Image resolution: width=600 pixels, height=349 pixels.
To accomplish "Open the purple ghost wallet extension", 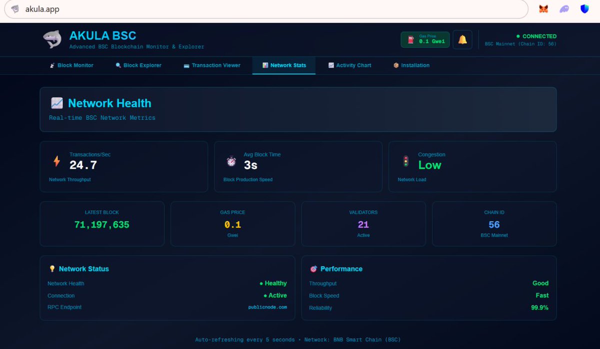I will point(564,9).
